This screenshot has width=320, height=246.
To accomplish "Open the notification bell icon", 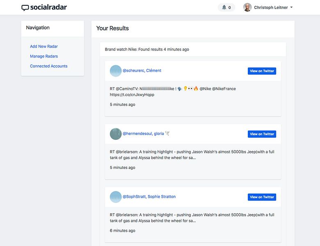I will 224,7.
